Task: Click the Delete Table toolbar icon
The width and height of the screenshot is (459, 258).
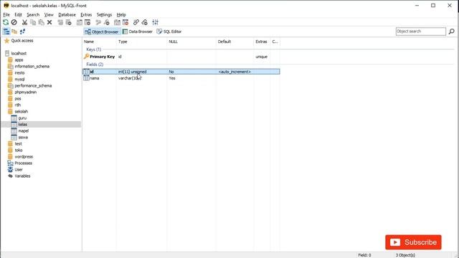Action: [x=87, y=22]
